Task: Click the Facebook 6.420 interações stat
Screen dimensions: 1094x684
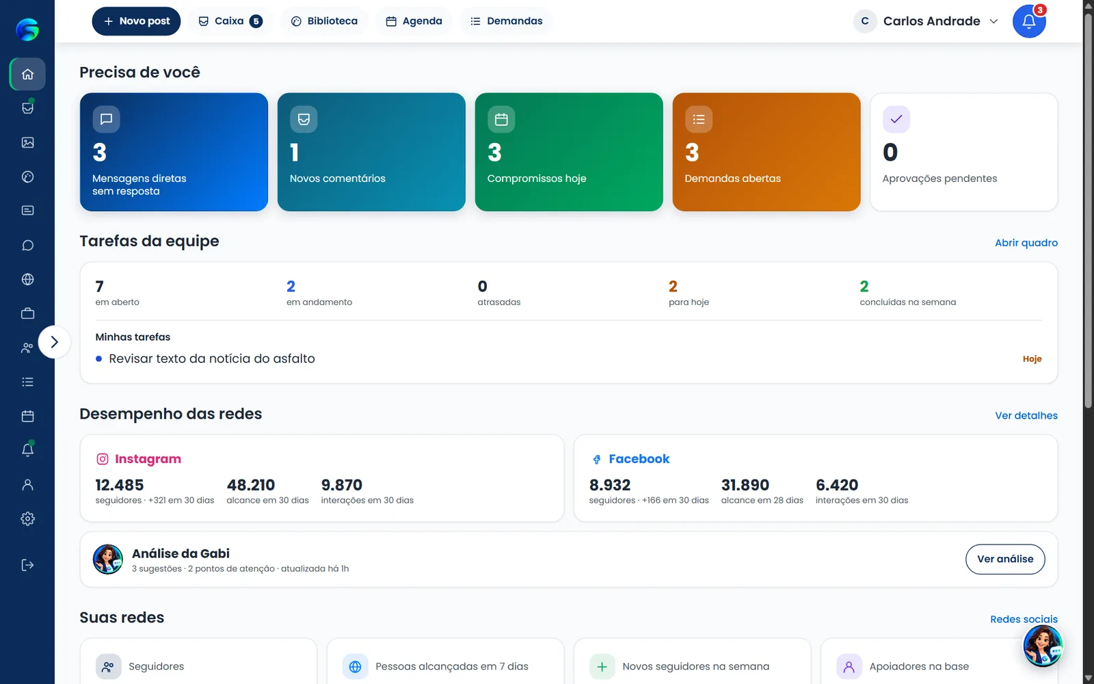Action: (x=862, y=491)
